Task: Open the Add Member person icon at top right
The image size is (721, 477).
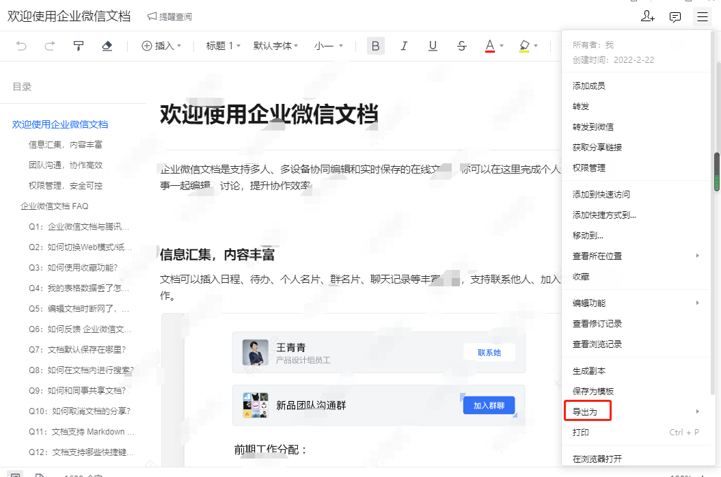Action: point(648,17)
